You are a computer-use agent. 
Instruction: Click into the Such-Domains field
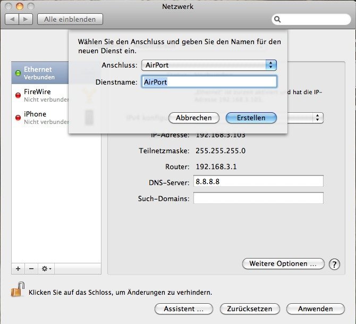258,198
